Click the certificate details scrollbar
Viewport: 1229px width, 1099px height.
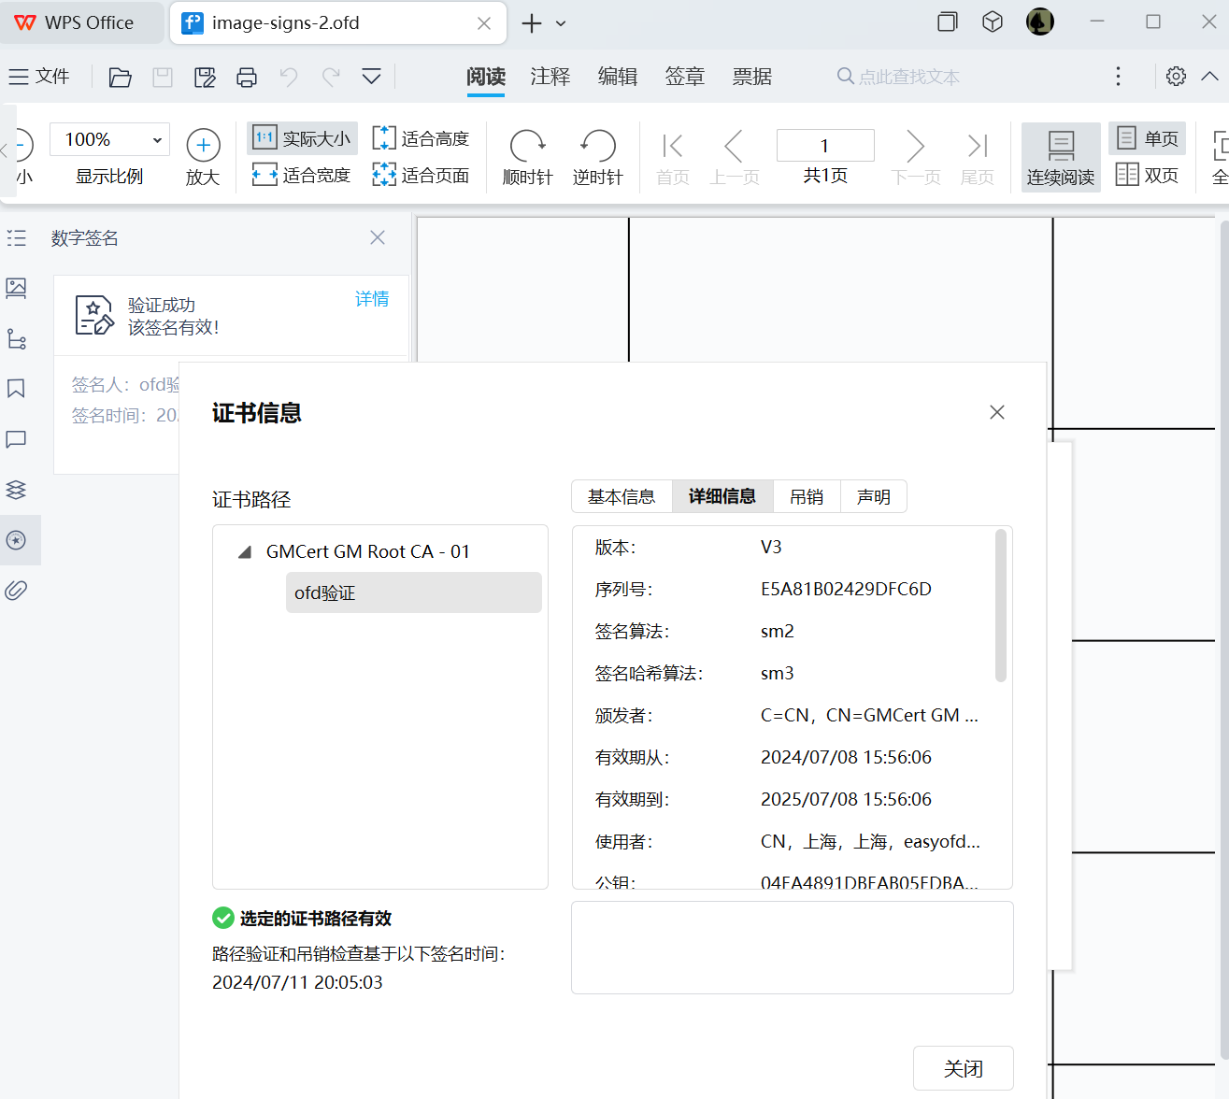(x=1001, y=606)
